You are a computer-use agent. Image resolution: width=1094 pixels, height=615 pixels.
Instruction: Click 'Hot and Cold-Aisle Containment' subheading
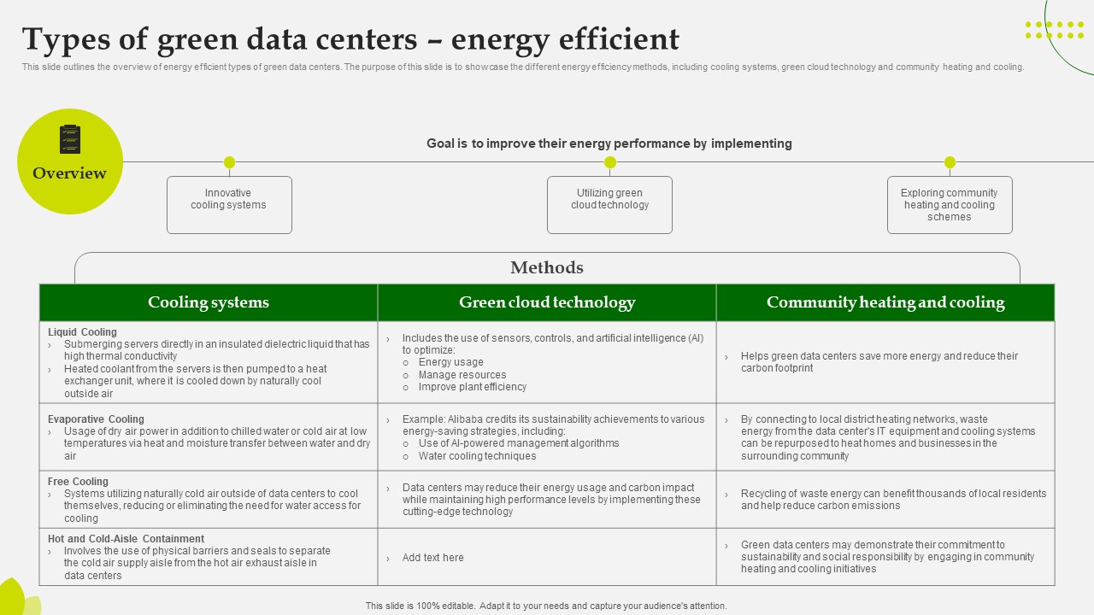click(126, 539)
